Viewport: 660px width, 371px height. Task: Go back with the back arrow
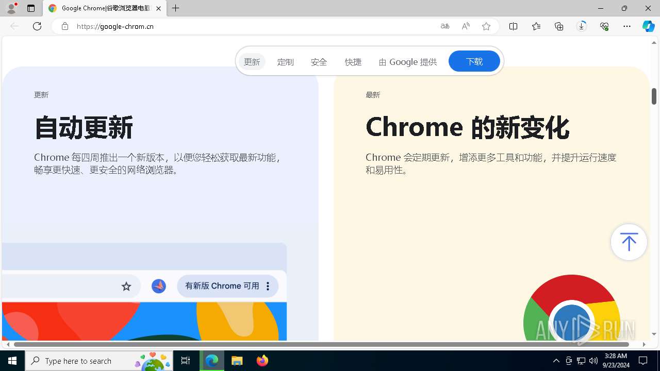tap(14, 26)
